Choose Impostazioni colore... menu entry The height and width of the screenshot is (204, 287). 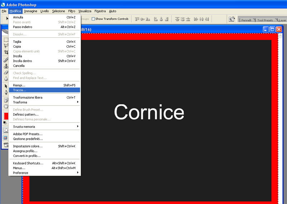(x=44, y=146)
